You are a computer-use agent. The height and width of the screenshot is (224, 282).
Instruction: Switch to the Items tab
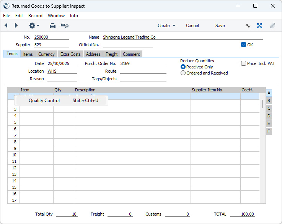point(28,54)
